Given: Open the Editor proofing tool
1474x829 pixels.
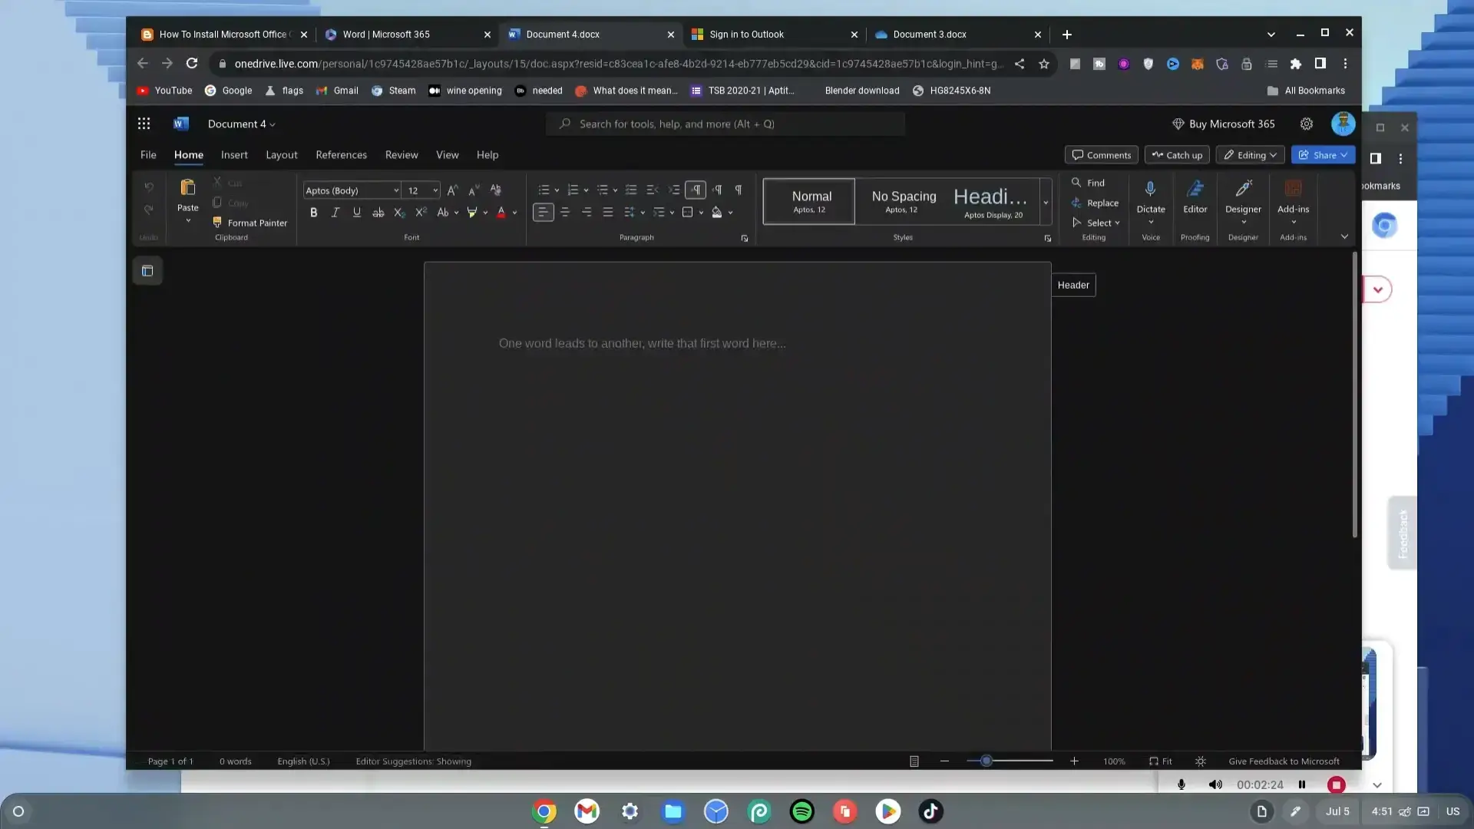Looking at the screenshot, I should (1195, 200).
